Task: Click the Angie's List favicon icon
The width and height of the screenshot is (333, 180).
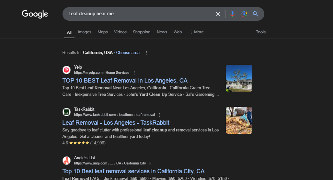Action: [x=66, y=161]
